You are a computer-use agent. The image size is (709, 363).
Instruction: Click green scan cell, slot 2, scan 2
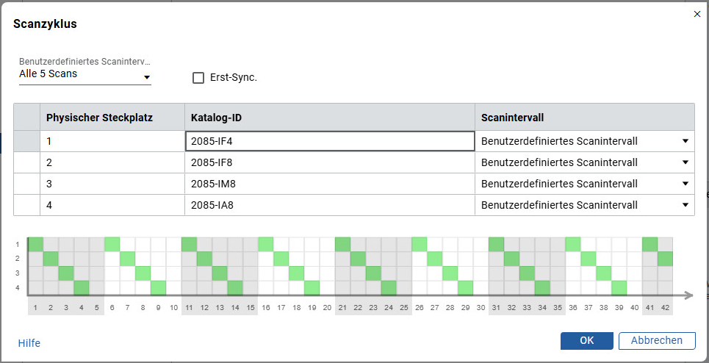tap(51, 259)
